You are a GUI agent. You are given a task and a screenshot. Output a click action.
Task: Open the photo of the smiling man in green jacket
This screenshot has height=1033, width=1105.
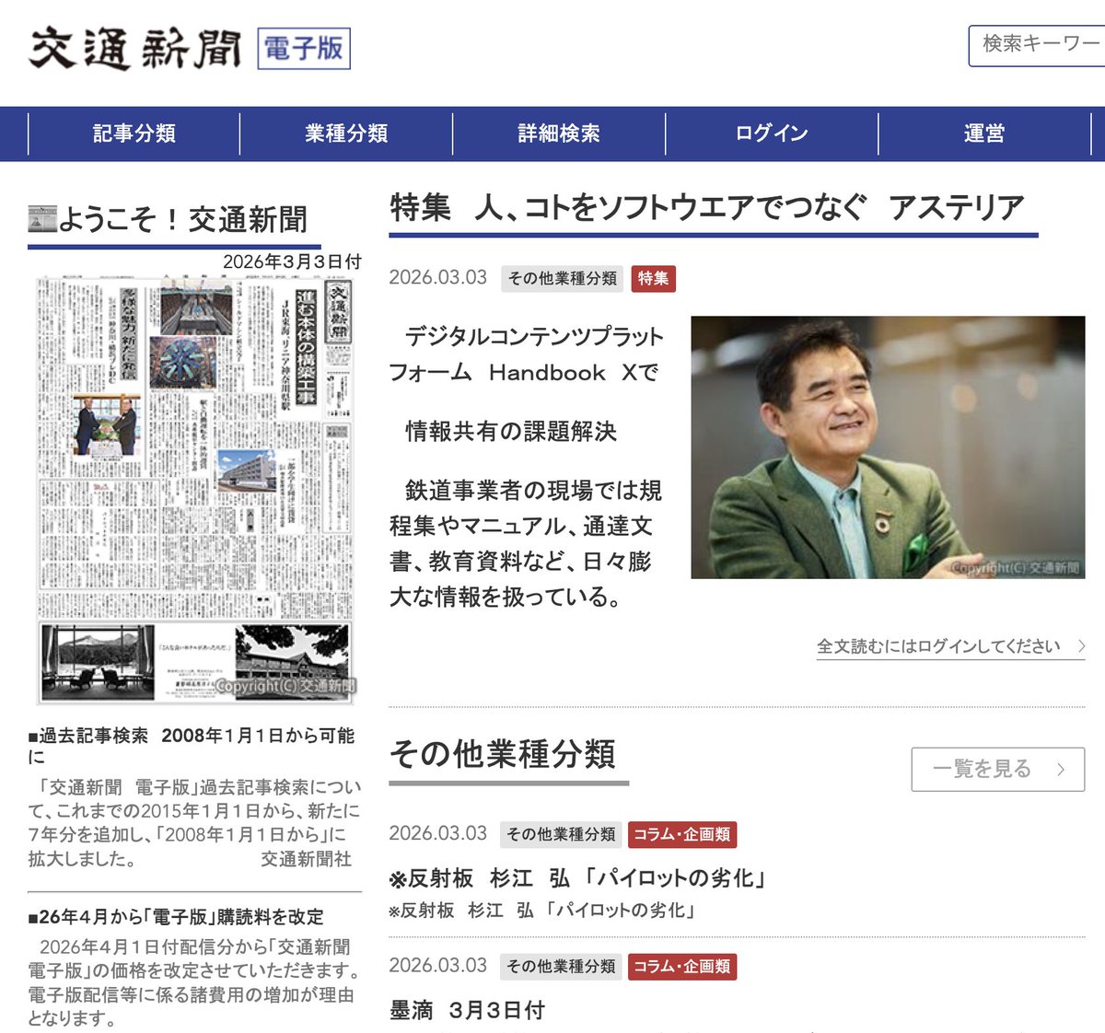pos(888,447)
